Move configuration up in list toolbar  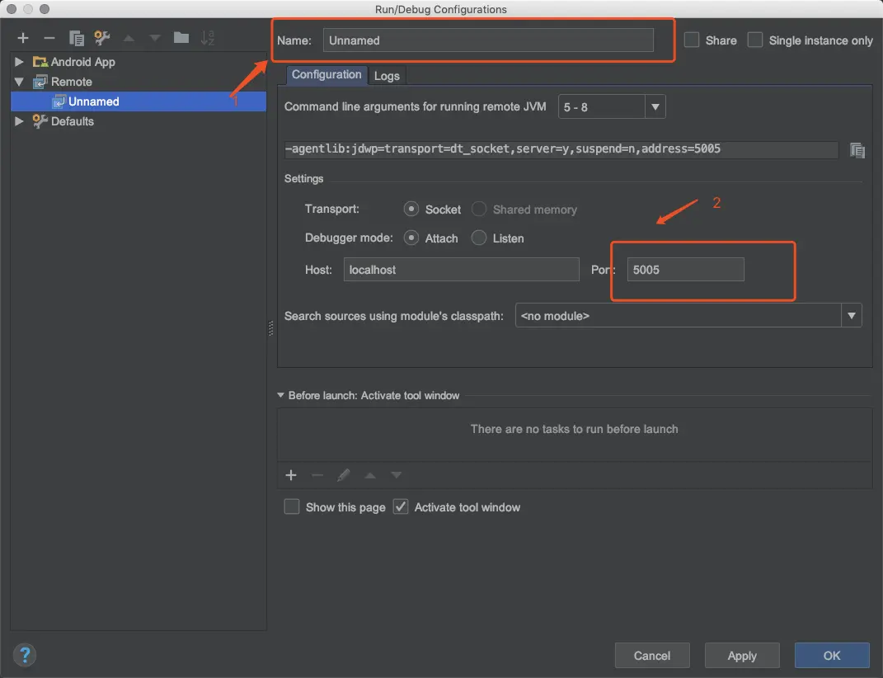(x=129, y=38)
